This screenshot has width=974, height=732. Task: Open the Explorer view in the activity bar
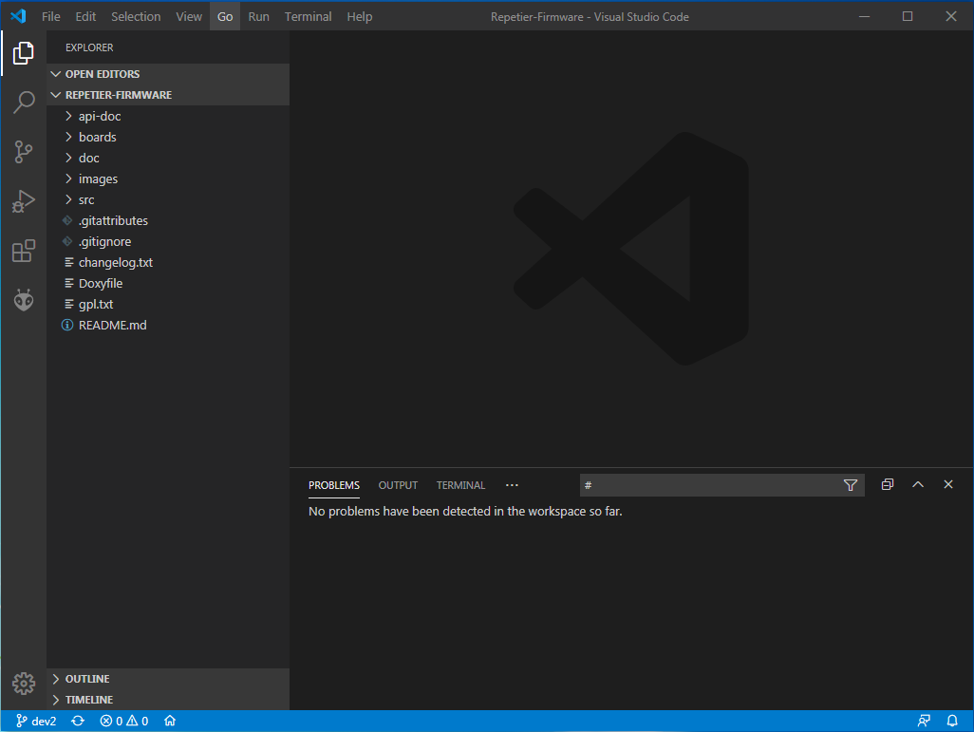[x=24, y=53]
